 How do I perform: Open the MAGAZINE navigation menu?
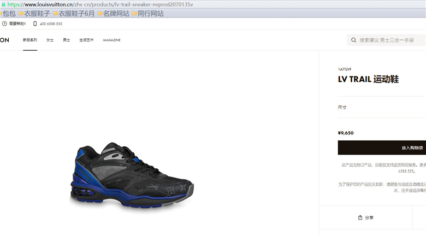[x=111, y=40]
